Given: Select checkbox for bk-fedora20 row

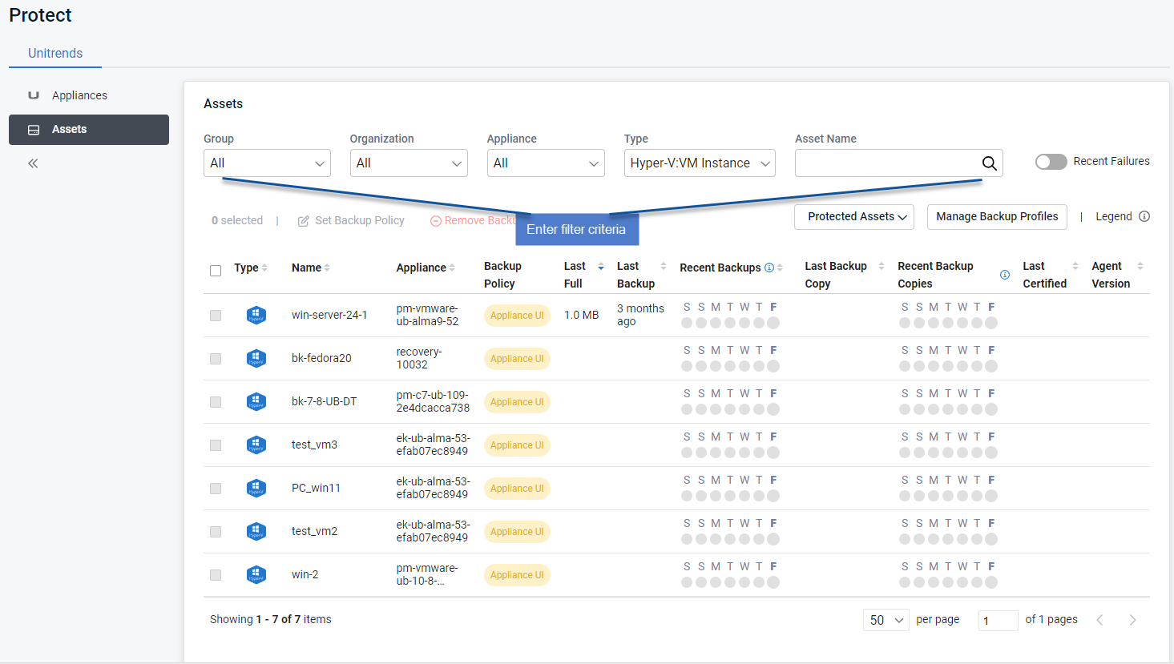Looking at the screenshot, I should pos(216,359).
